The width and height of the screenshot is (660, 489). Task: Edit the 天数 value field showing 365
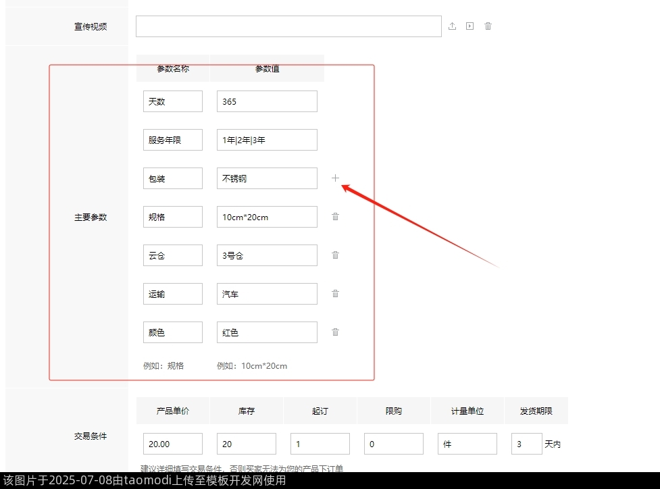(x=266, y=101)
